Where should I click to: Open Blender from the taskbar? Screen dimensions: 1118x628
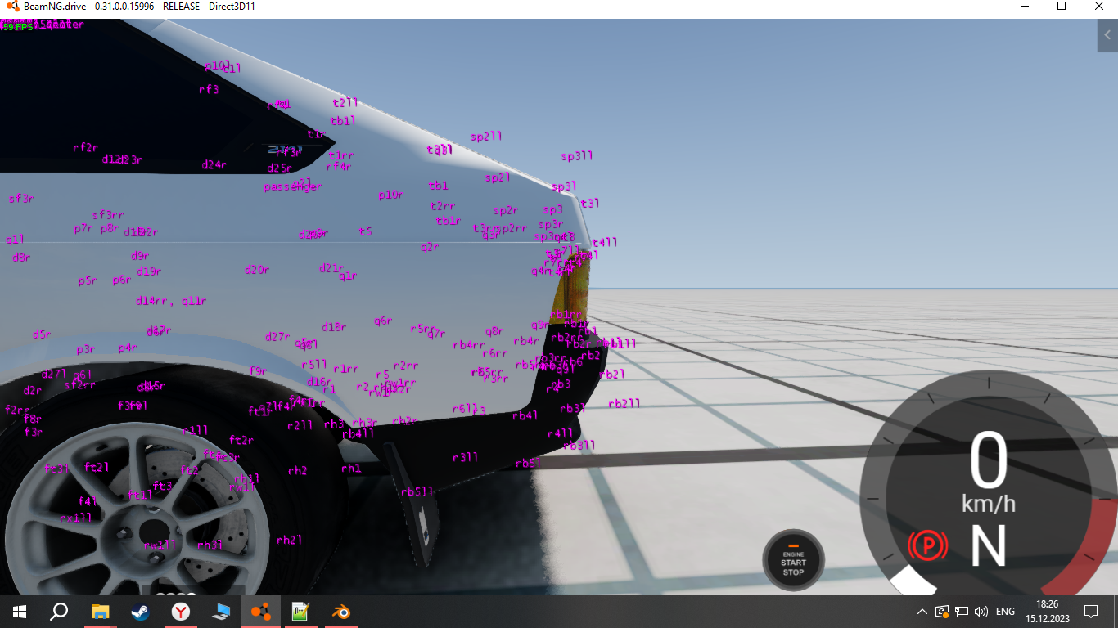(340, 612)
